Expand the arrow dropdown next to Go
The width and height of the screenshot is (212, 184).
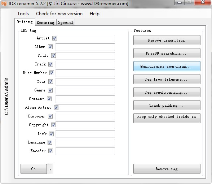tap(50, 169)
